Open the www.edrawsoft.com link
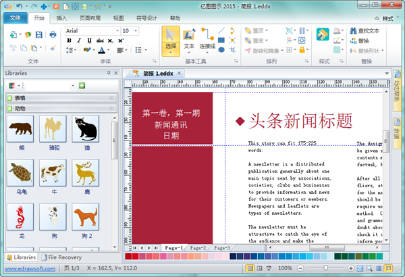The width and height of the screenshot is (405, 277). coord(30,268)
